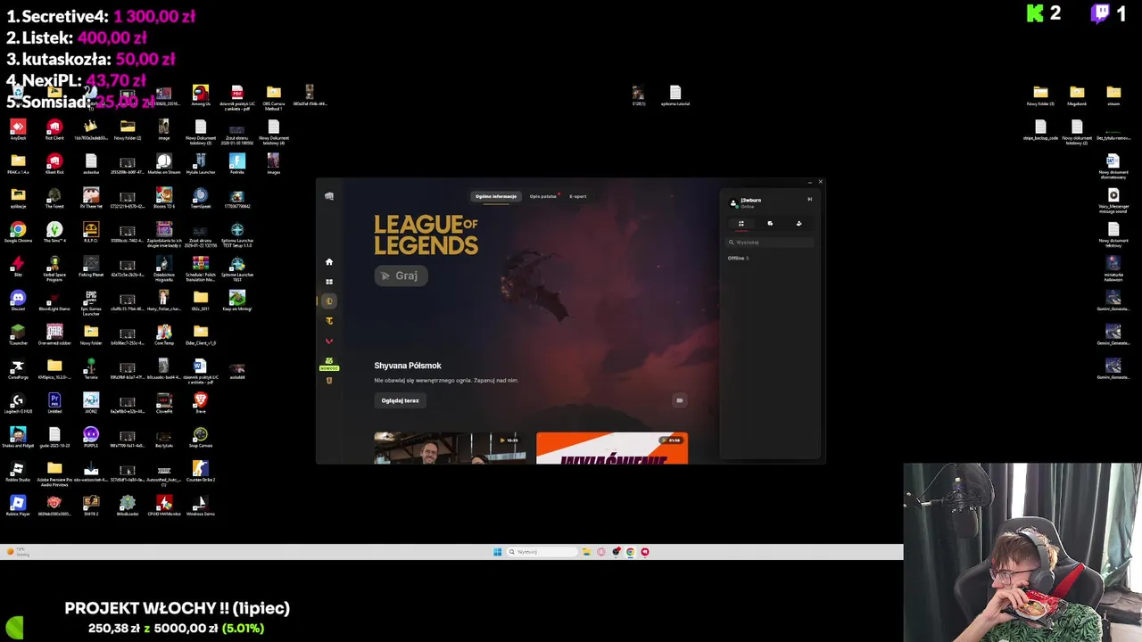Switch to the Opis patcha tab

[542, 196]
